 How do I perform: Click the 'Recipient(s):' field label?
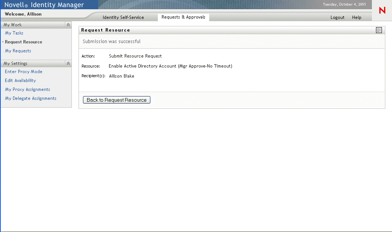tap(93, 76)
